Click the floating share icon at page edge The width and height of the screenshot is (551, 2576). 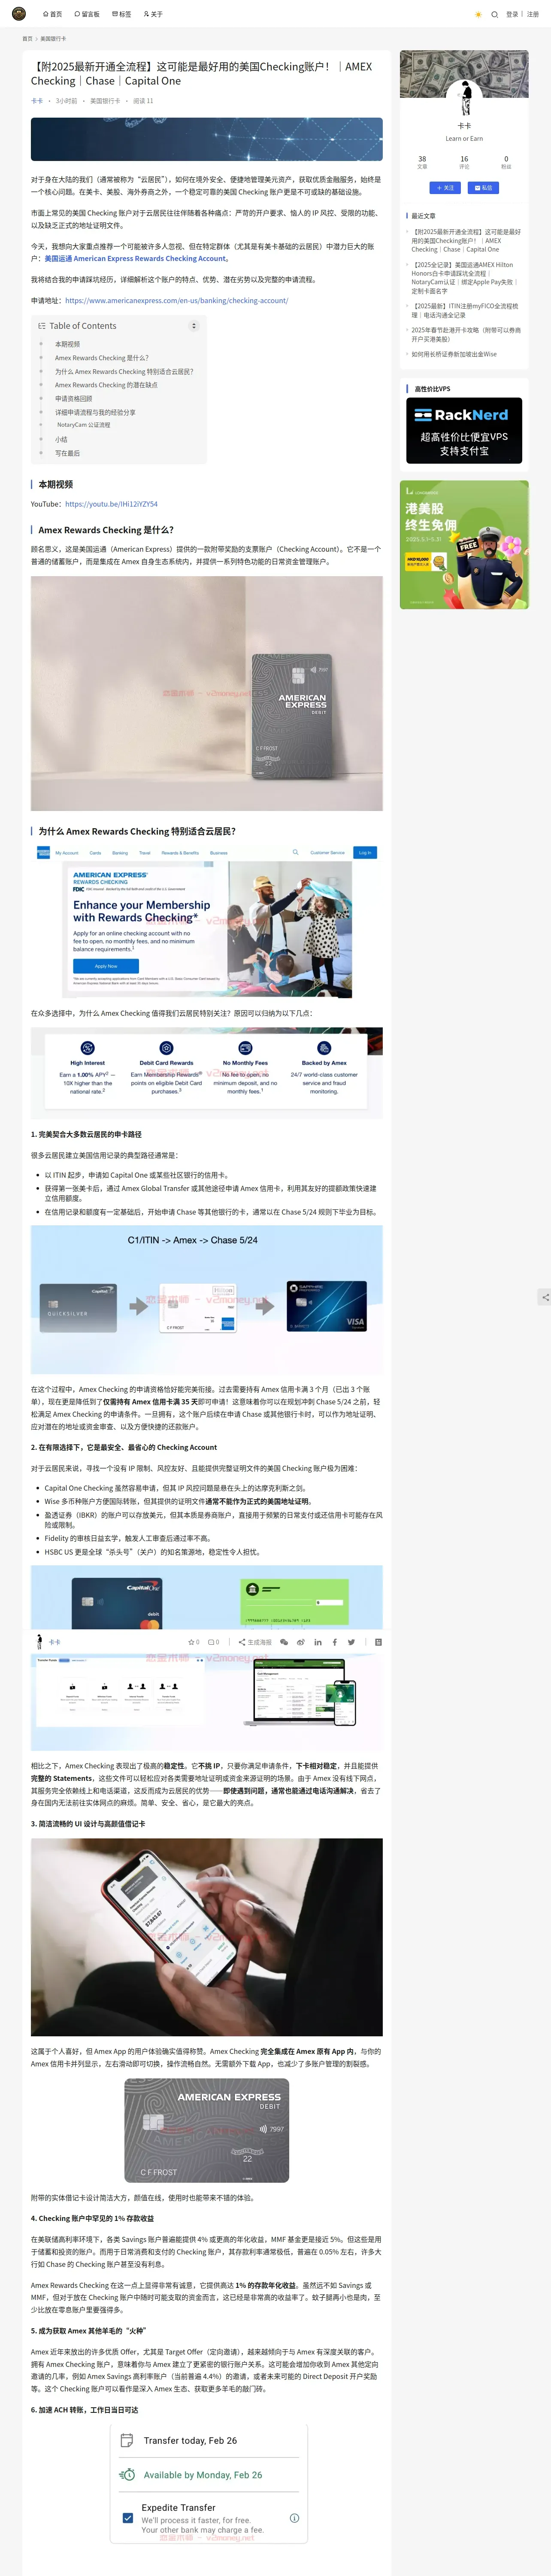point(545,1297)
